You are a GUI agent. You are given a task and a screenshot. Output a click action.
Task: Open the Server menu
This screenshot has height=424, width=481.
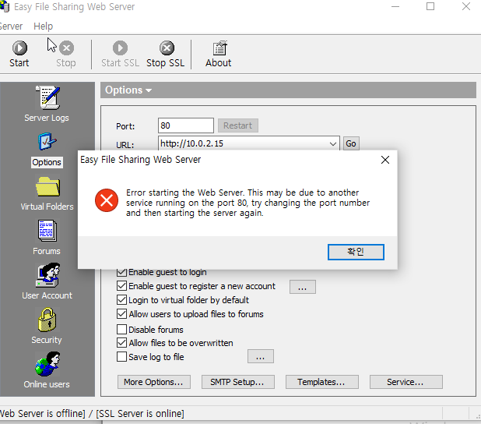(x=11, y=26)
